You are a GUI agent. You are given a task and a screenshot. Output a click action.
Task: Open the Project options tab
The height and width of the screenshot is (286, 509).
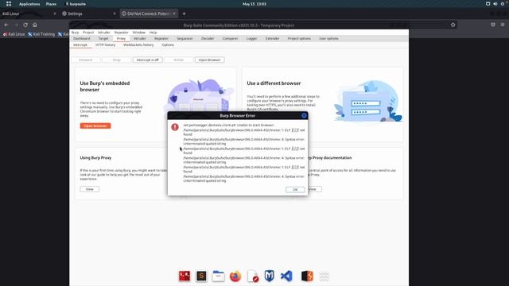coord(299,38)
